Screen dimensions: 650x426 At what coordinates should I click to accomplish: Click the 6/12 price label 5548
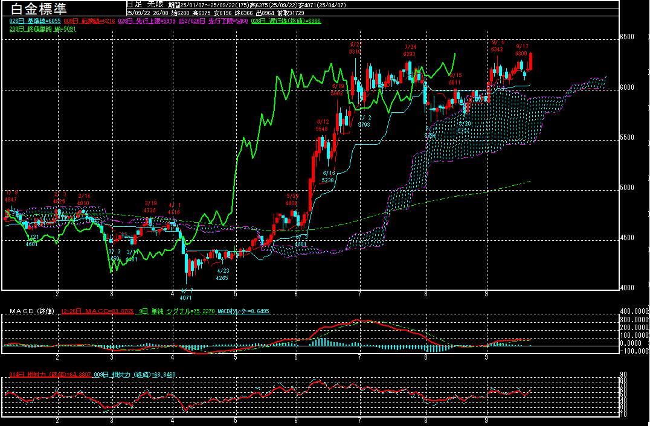pyautogui.click(x=322, y=129)
